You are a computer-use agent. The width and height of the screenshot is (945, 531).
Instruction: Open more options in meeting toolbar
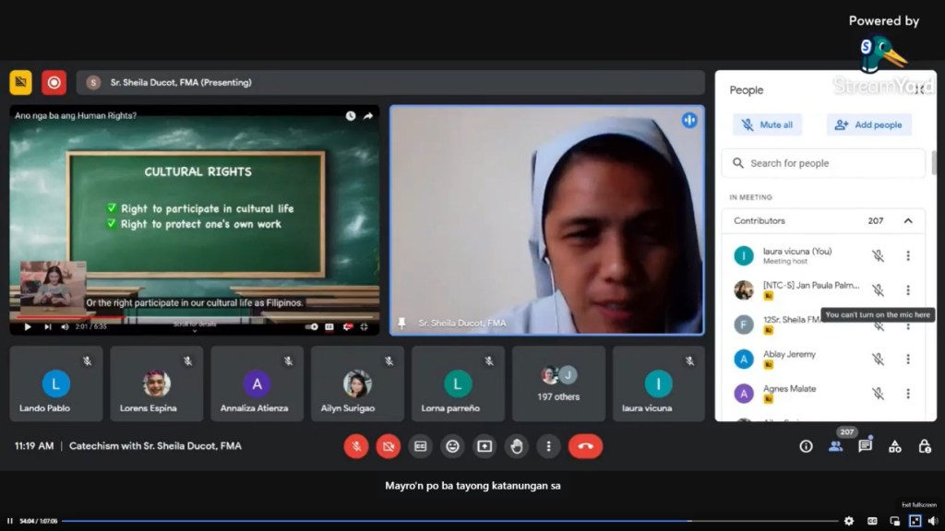pos(549,446)
